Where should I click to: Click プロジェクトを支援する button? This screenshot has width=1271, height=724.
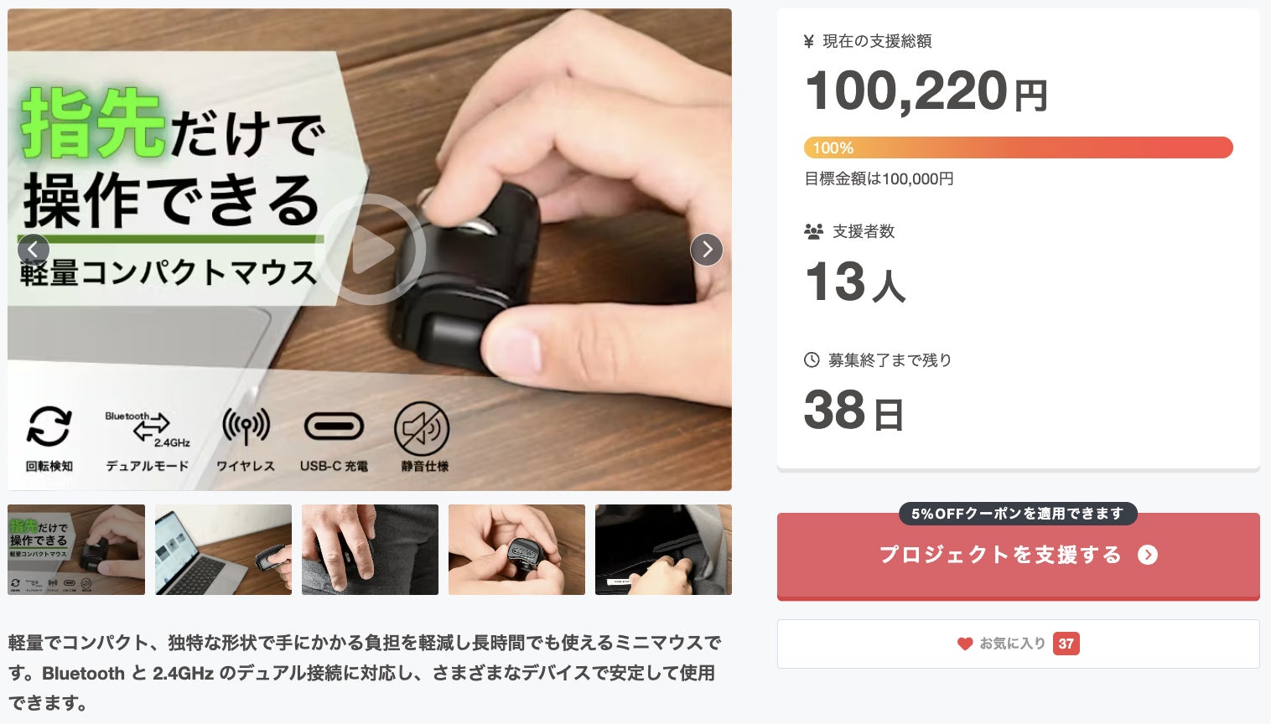pos(1018,556)
